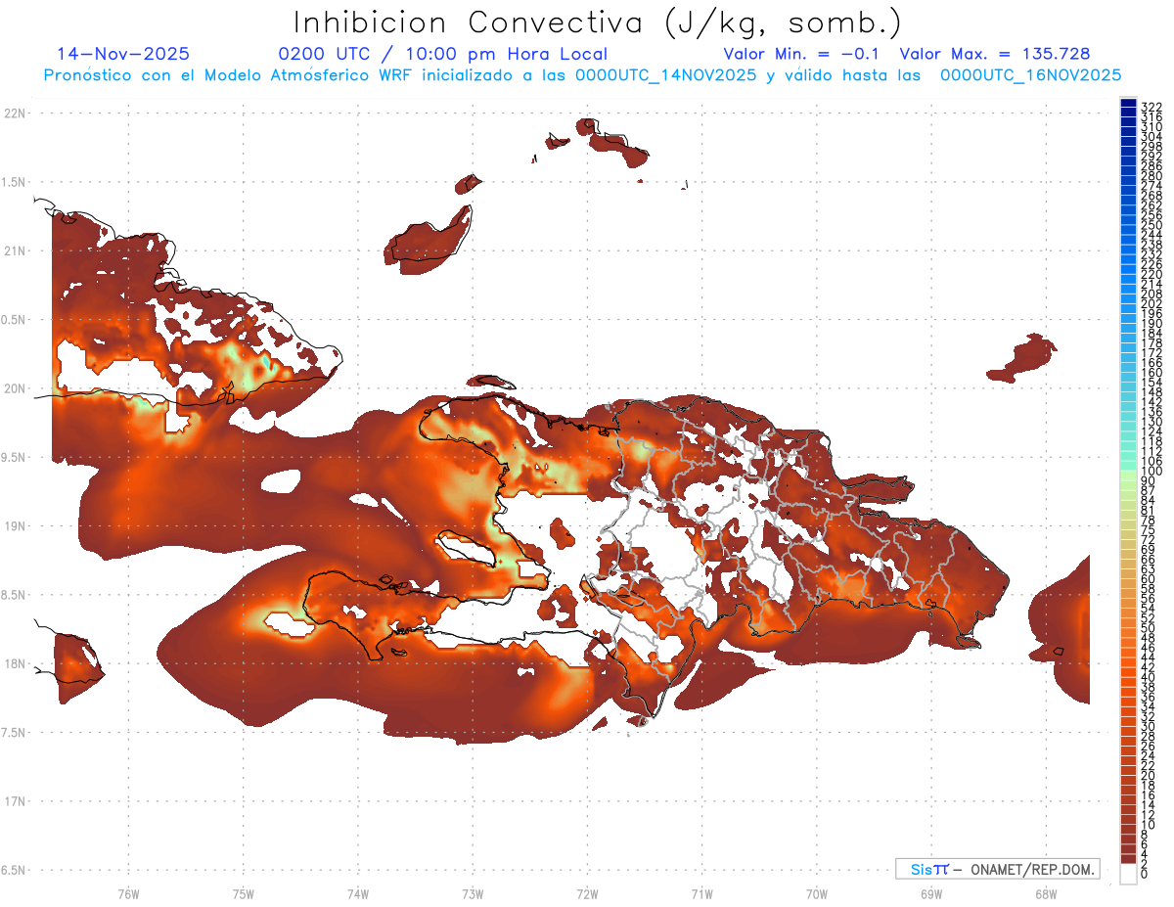The width and height of the screenshot is (1174, 907).
Task: Click the '68W' longitude label
Action: (x=1046, y=893)
